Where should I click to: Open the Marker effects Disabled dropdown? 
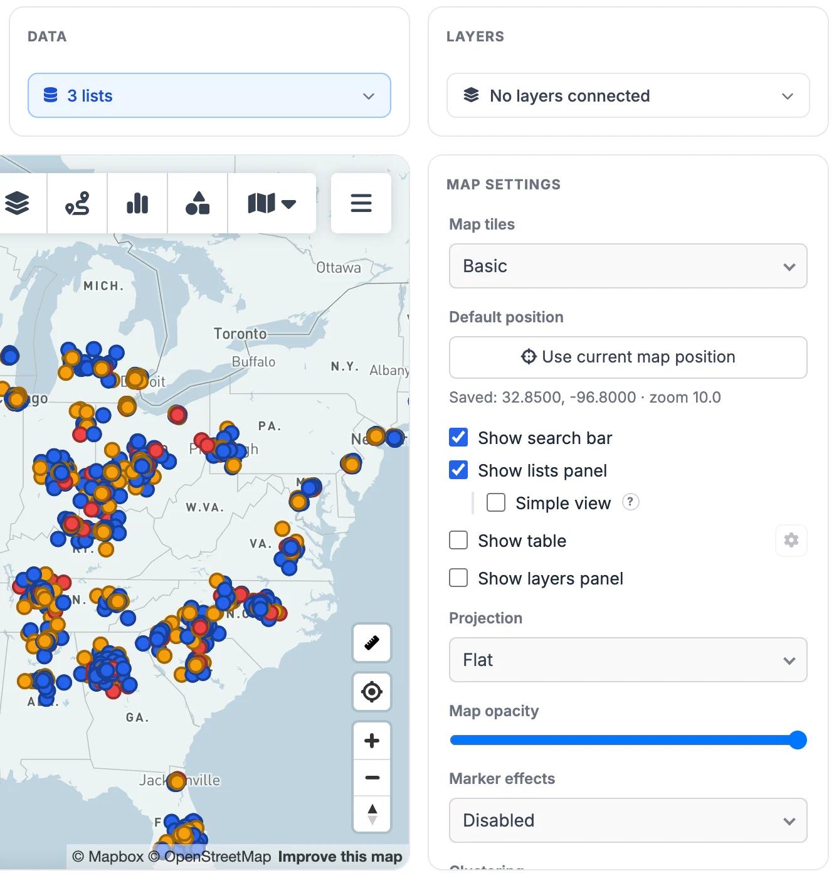pos(628,820)
